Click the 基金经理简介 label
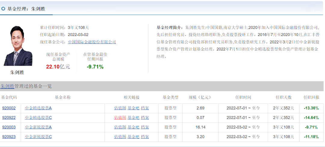Viewport: 325px width, 147px height. click(169, 28)
